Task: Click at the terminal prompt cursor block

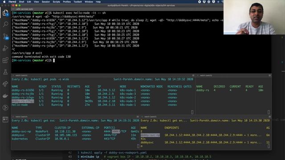Action: click(x=54, y=60)
